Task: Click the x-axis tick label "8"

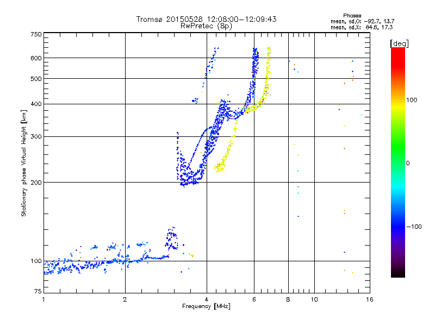Action: point(288,299)
